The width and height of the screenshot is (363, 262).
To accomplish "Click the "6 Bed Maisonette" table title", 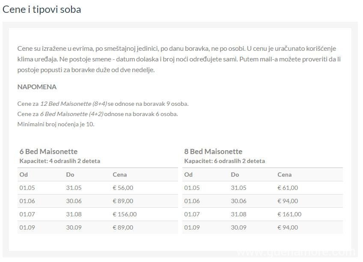I will point(48,151).
